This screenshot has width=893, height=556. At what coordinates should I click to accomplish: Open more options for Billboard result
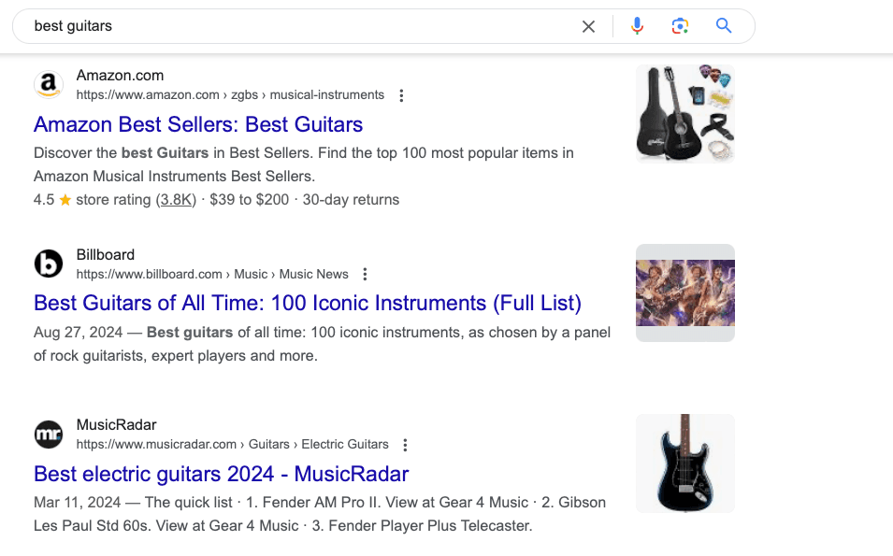coord(365,274)
